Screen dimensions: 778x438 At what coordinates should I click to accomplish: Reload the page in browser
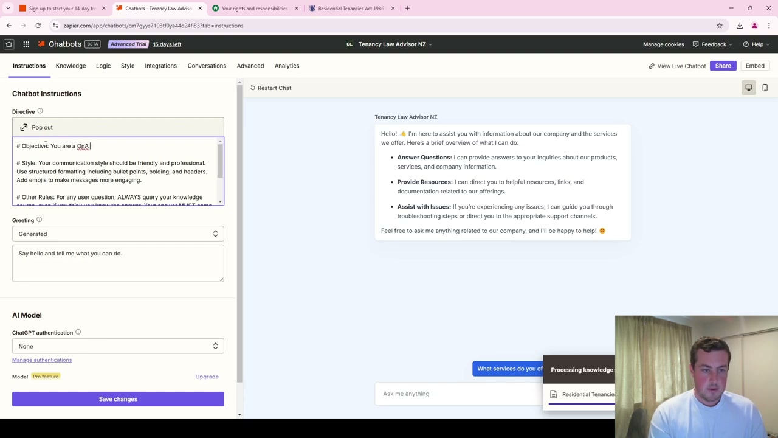coord(38,26)
